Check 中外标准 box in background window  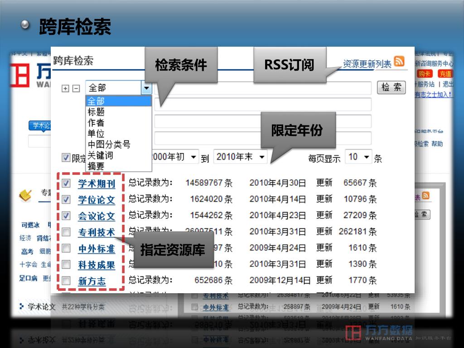(x=194, y=307)
